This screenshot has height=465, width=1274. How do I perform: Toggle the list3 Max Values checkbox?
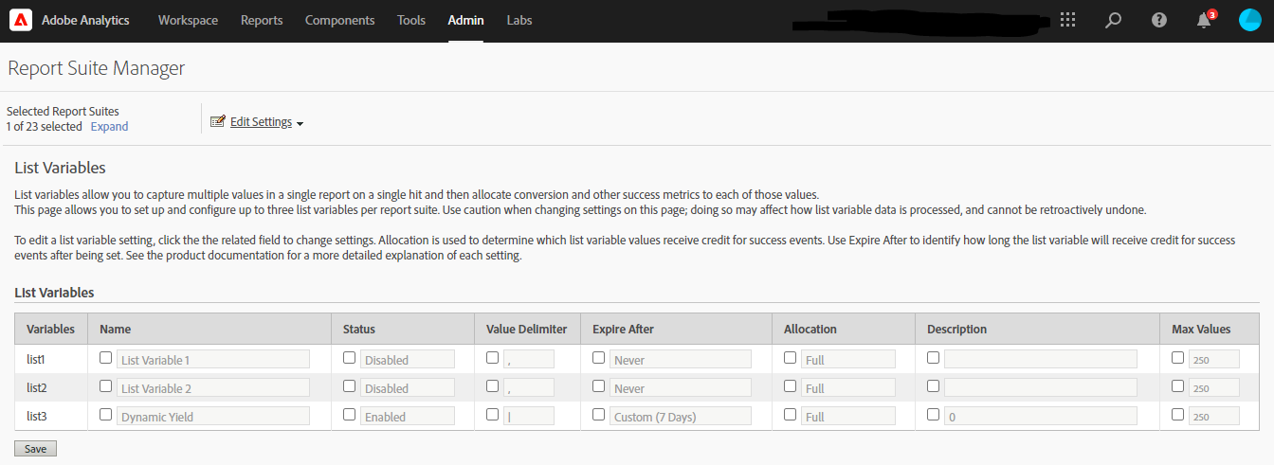[1177, 415]
